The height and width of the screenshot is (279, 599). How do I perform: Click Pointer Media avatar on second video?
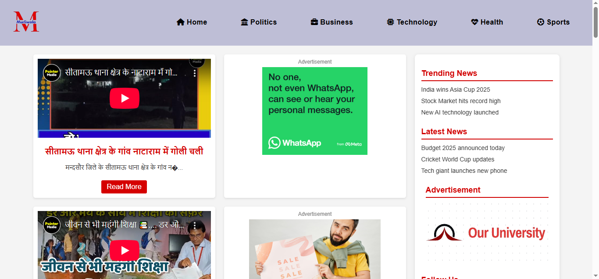(52, 225)
